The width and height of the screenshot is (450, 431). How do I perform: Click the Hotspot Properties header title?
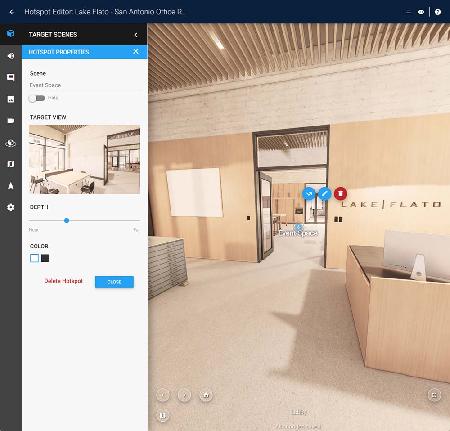pyautogui.click(x=59, y=52)
